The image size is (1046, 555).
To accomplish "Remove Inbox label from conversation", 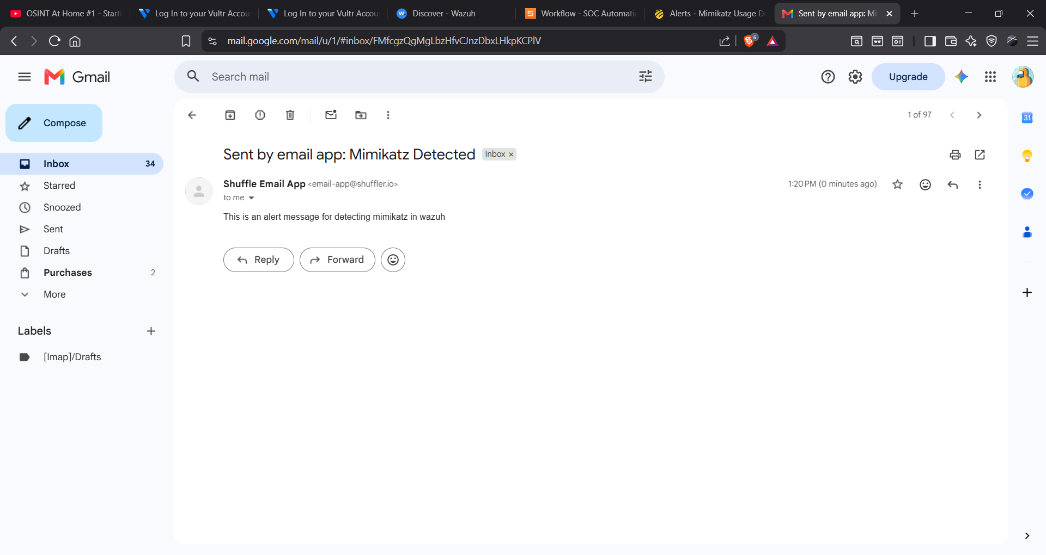I will tap(511, 155).
